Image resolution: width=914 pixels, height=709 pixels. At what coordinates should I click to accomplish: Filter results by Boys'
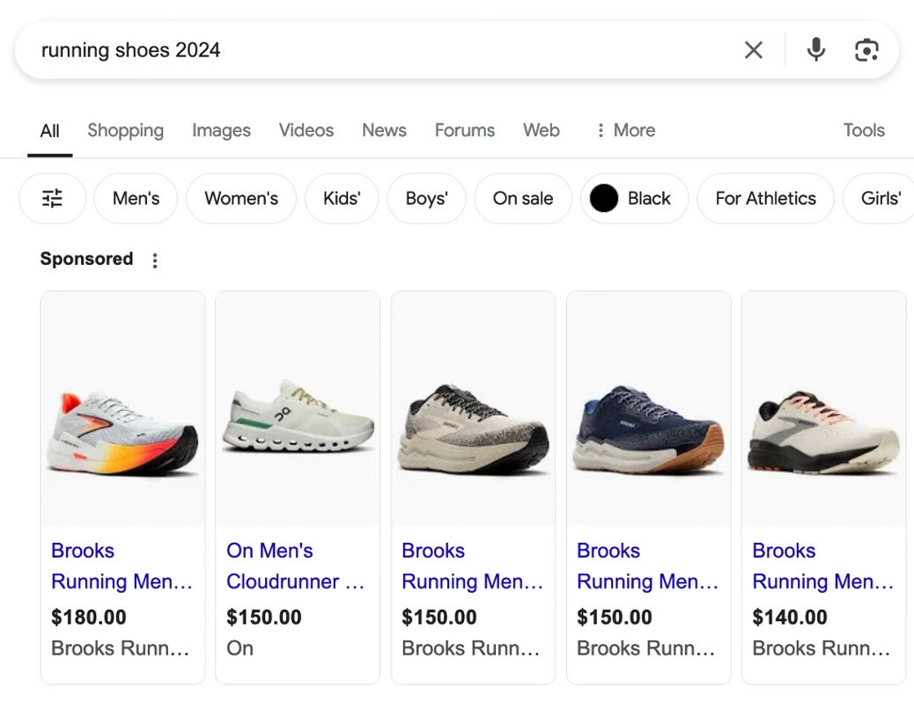[427, 199]
